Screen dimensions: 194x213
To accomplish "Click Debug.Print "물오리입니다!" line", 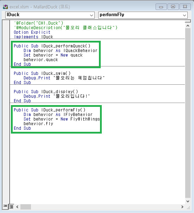I will coord(57,96).
